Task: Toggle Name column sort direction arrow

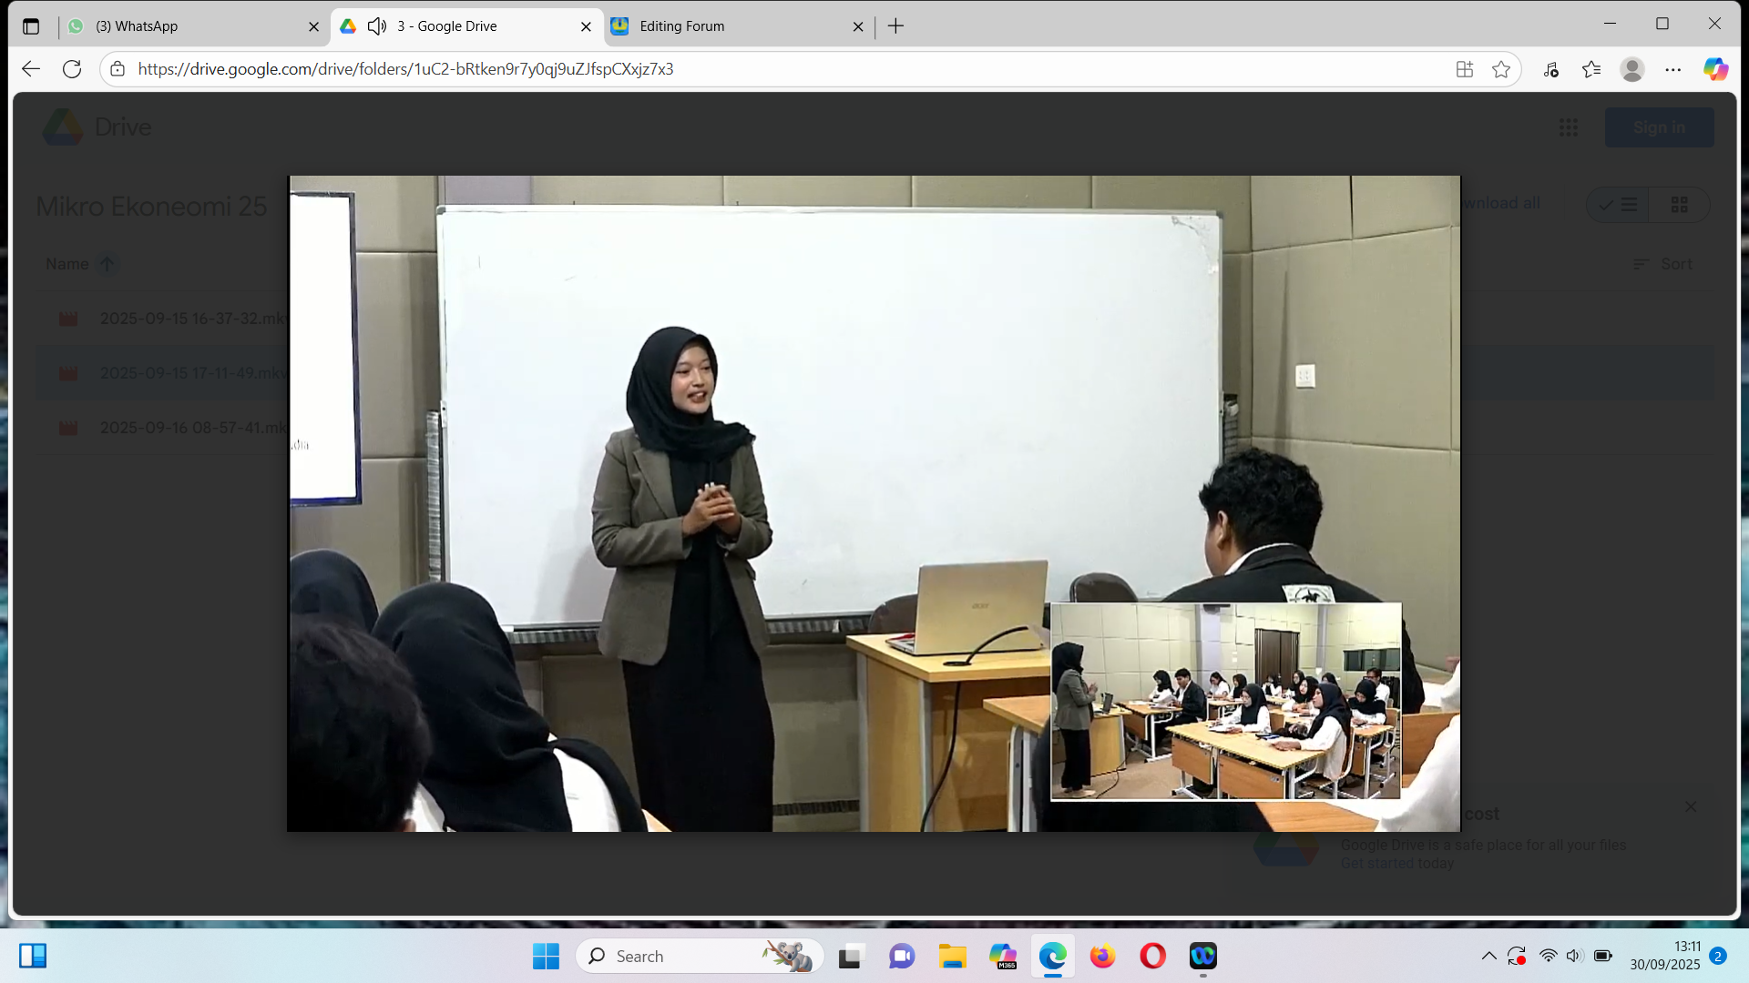Action: [107, 264]
